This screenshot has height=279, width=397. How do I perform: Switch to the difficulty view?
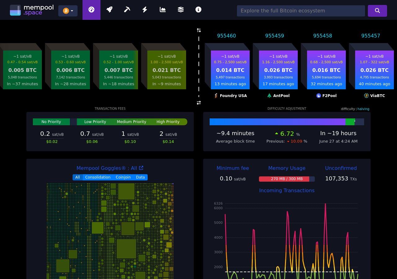[x=348, y=109]
